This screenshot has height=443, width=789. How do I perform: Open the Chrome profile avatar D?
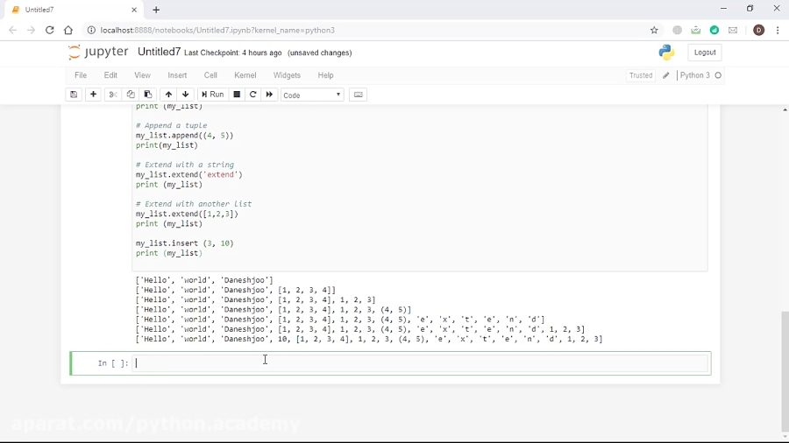[759, 30]
